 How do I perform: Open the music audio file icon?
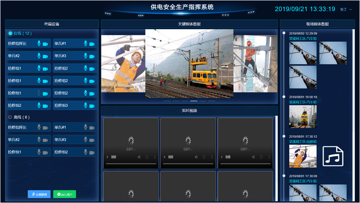(333, 156)
